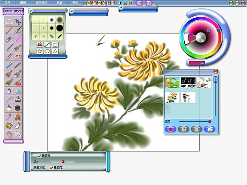Pick the calligraphy fountain pen tool
The image size is (247, 185).
[18, 30]
